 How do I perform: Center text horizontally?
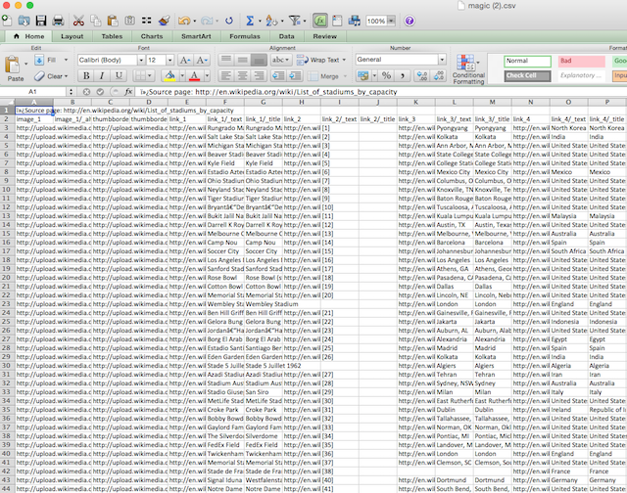coord(242,75)
